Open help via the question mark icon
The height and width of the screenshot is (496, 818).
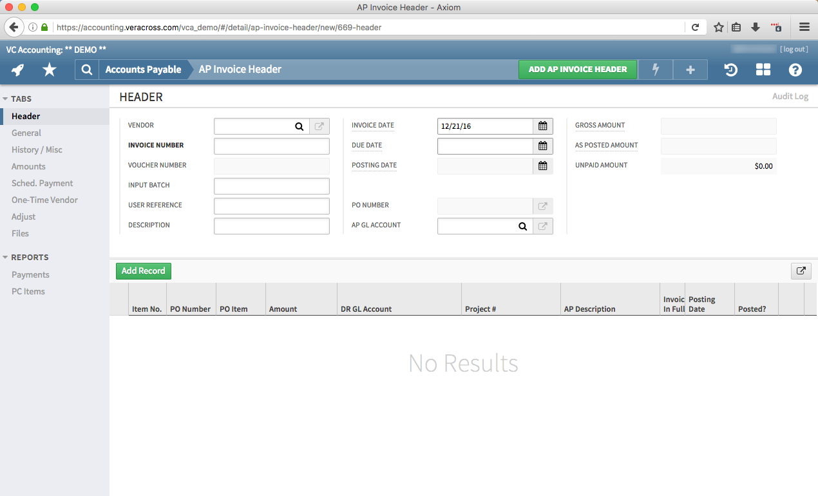click(x=795, y=70)
